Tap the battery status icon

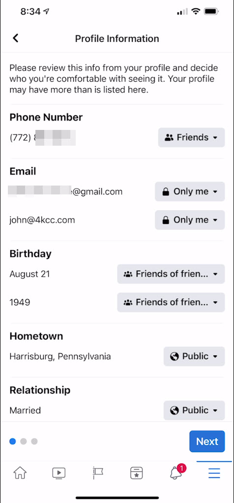(x=211, y=12)
